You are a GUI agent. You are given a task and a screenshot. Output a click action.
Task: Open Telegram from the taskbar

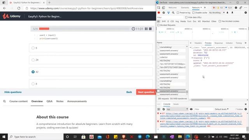click(x=140, y=136)
